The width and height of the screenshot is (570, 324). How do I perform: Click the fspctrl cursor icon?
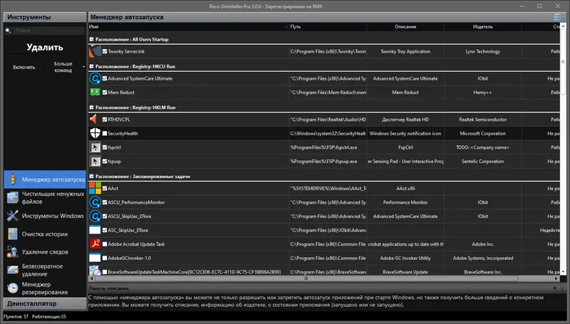[x=95, y=147]
